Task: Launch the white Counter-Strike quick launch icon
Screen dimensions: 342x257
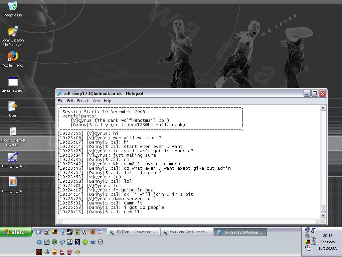Action: (85, 232)
